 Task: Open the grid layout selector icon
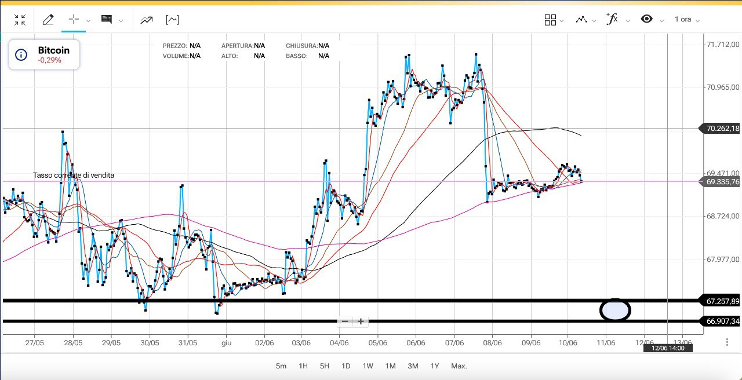[550, 20]
